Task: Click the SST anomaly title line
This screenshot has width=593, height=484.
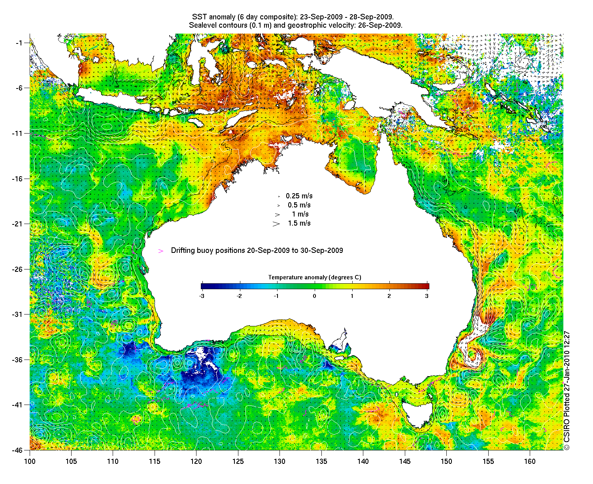Action: click(293, 17)
